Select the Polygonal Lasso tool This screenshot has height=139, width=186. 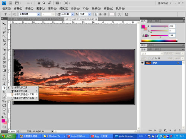tap(4, 32)
